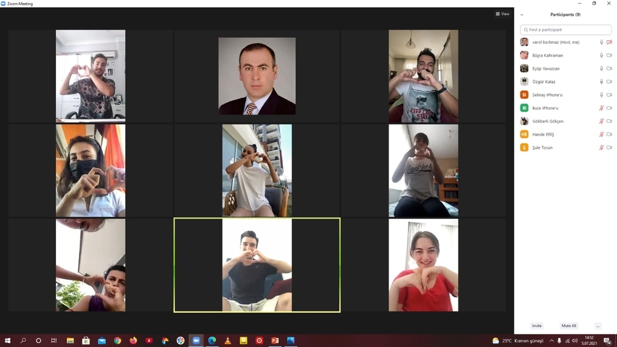The image size is (617, 347).
Task: Click the camera icon next to Eyüp Yavuzcan
Action: [x=609, y=69]
